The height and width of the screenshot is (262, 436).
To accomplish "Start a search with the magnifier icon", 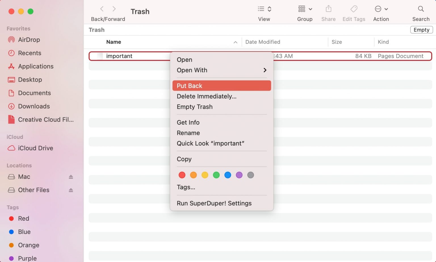I will [420, 9].
